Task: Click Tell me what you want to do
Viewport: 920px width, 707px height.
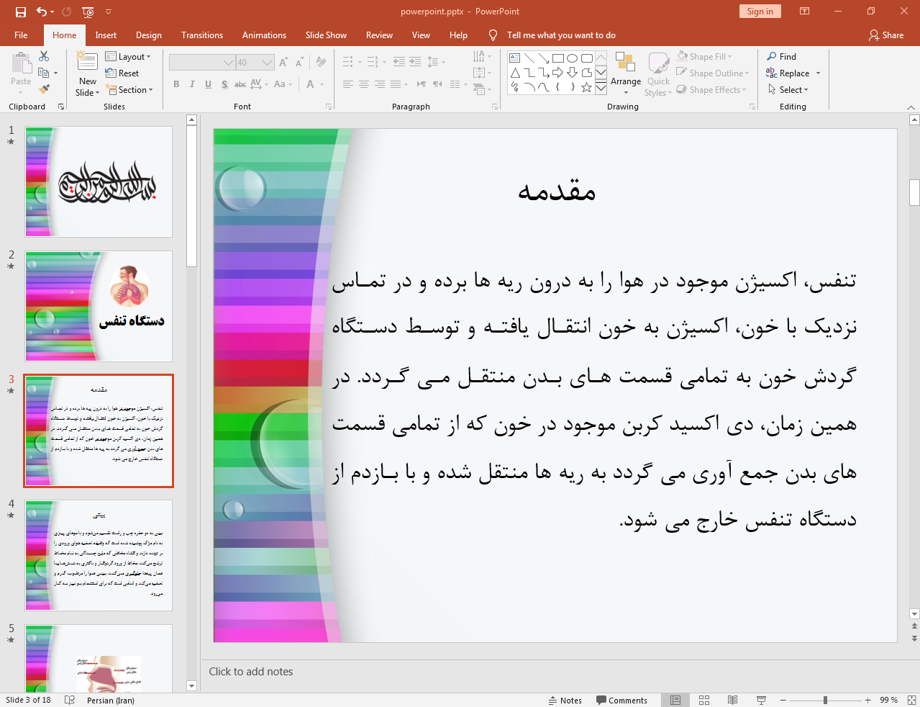Action: 561,35
